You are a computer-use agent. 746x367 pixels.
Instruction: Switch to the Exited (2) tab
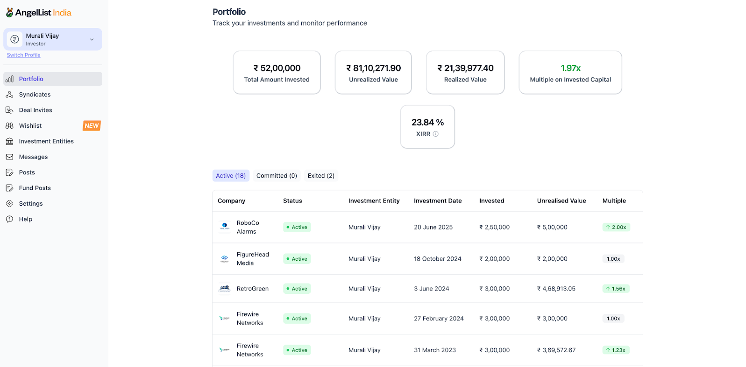[321, 176]
